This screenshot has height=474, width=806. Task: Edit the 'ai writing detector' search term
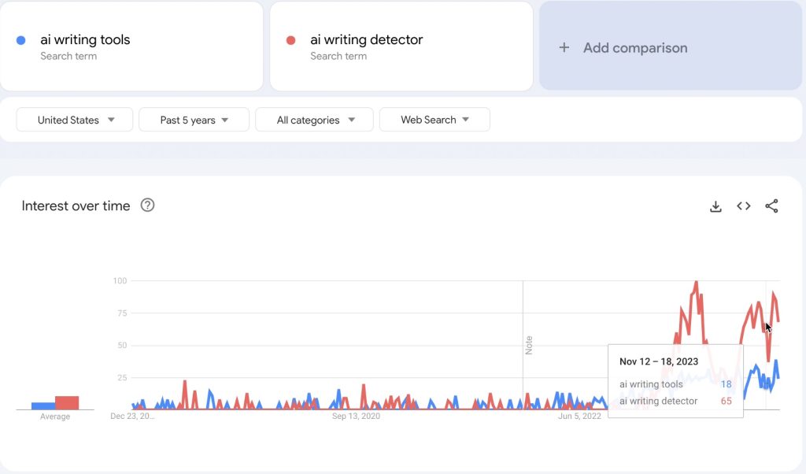(366, 39)
